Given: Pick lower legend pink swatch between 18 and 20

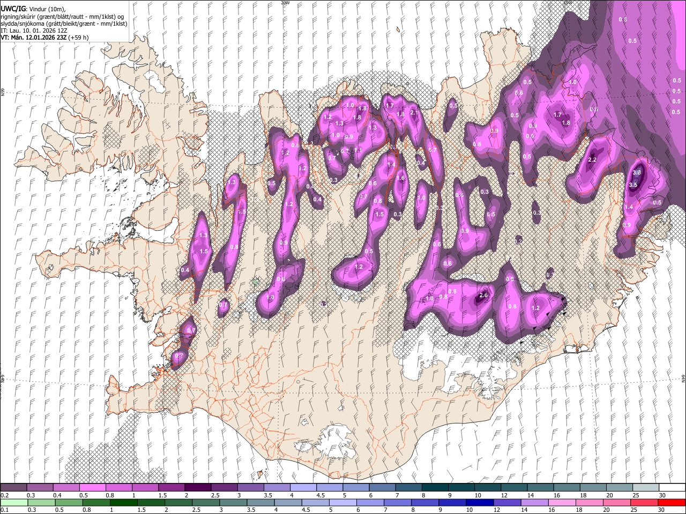Looking at the screenshot, I should click(x=590, y=502).
